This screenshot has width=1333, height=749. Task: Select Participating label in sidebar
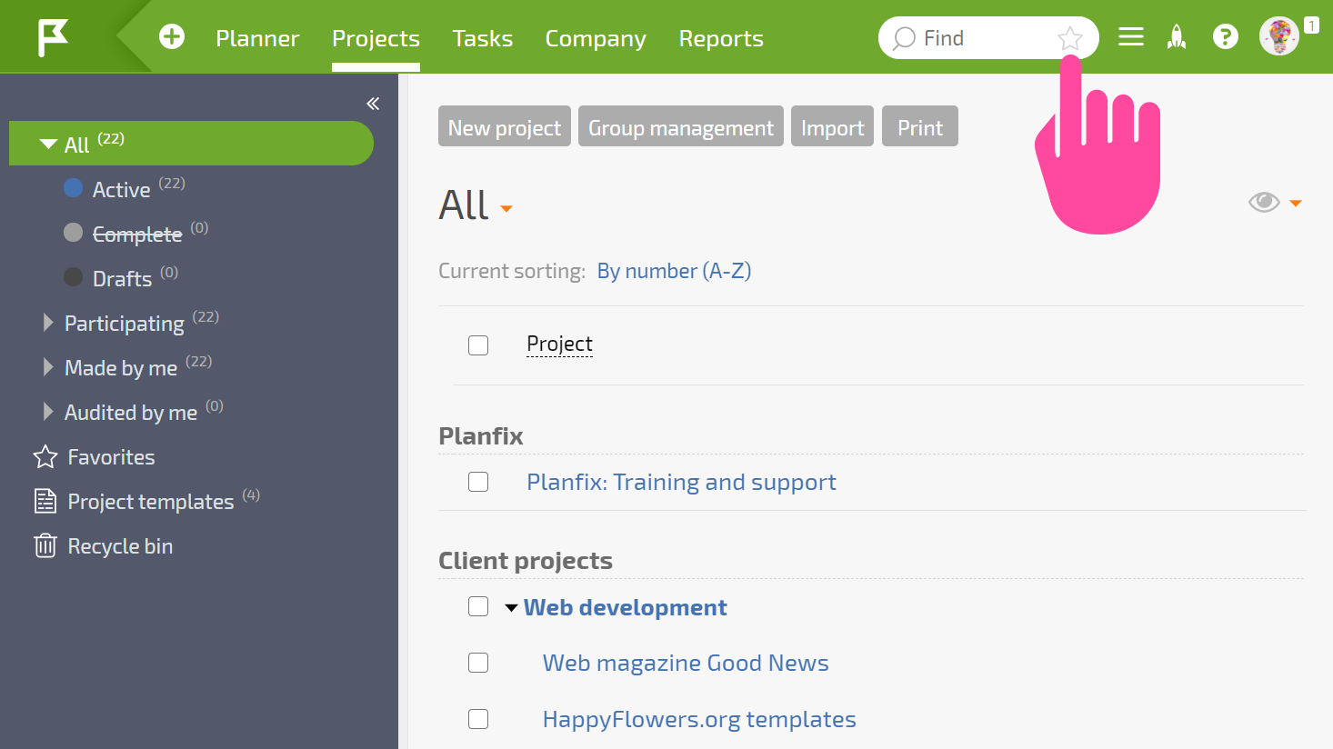pos(124,324)
